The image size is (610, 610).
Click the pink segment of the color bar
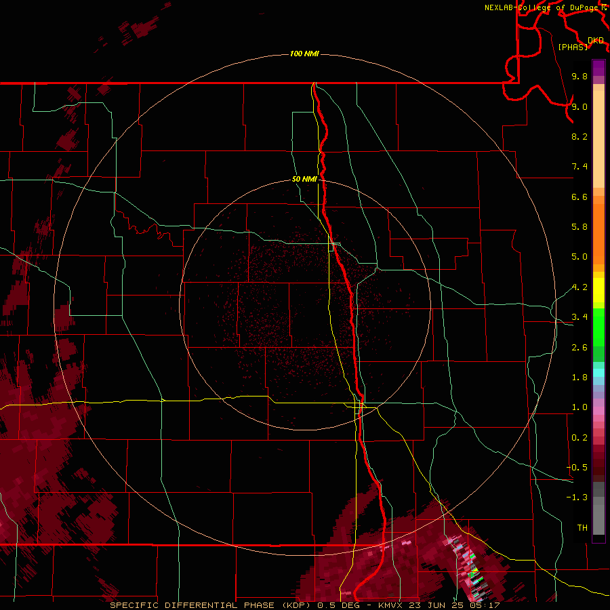click(598, 411)
